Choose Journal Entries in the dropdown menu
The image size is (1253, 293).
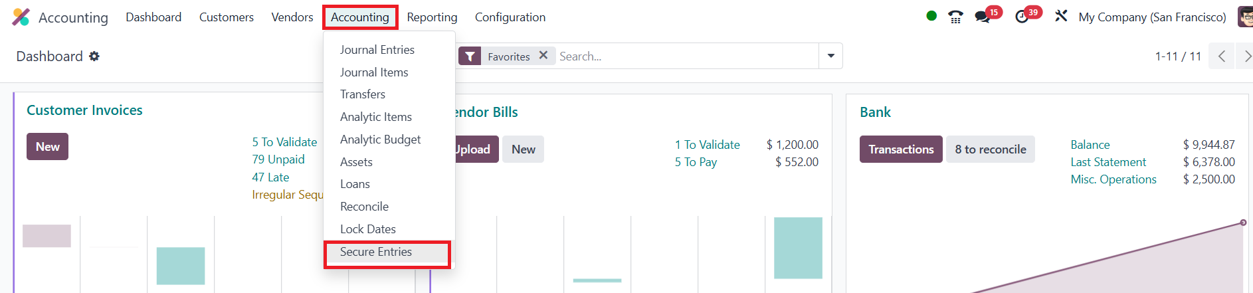coord(377,50)
